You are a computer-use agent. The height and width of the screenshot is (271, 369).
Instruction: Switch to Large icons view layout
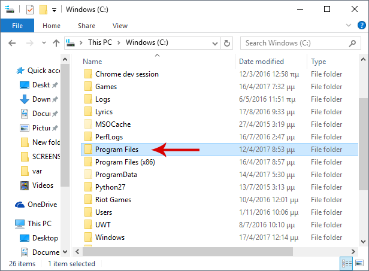[359, 263]
